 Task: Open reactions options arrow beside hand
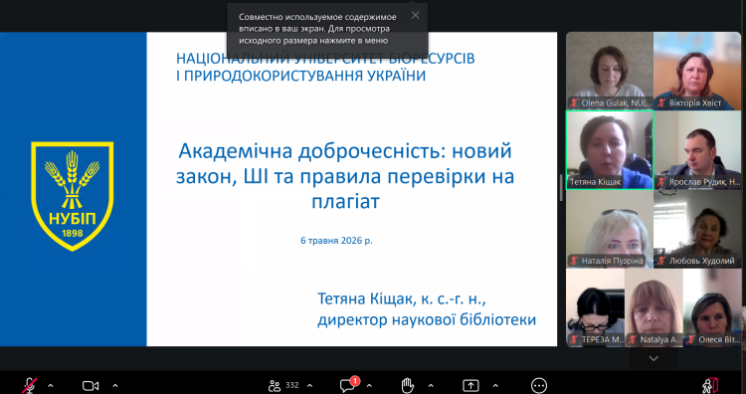[x=431, y=385]
